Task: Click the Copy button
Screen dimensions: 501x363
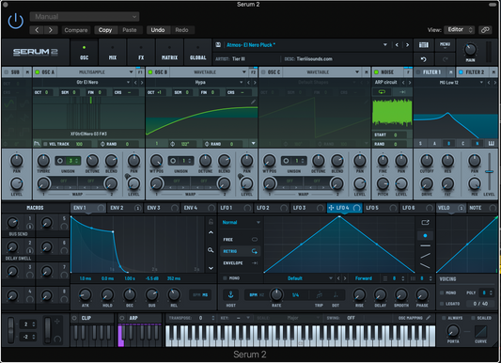Action: point(105,30)
